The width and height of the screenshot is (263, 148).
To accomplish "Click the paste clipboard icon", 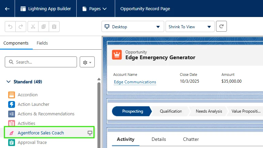I will (x=54, y=27).
